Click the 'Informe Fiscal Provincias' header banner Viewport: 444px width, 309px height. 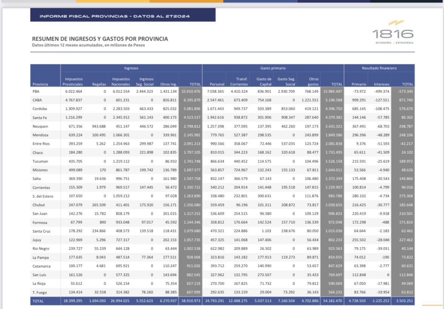(x=123, y=15)
